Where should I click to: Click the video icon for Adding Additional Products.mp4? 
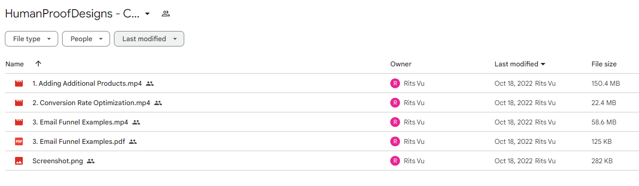(x=19, y=83)
